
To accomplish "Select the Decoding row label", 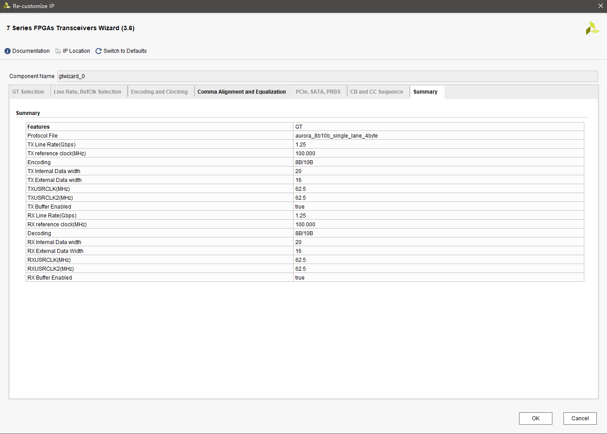I will click(x=40, y=233).
